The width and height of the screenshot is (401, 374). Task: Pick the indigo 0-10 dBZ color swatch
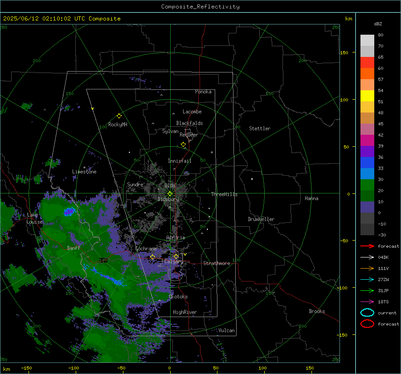367,207
